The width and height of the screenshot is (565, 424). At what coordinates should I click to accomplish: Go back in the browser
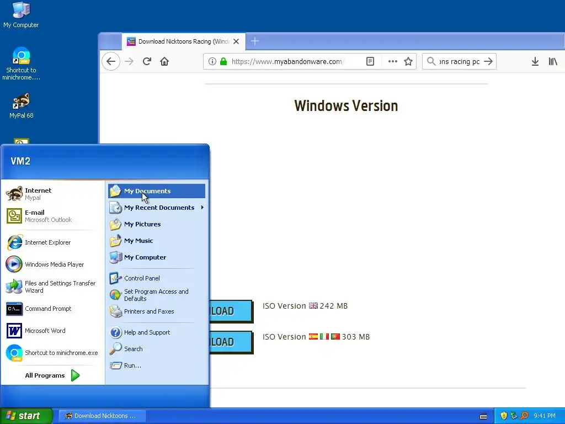[111, 61]
